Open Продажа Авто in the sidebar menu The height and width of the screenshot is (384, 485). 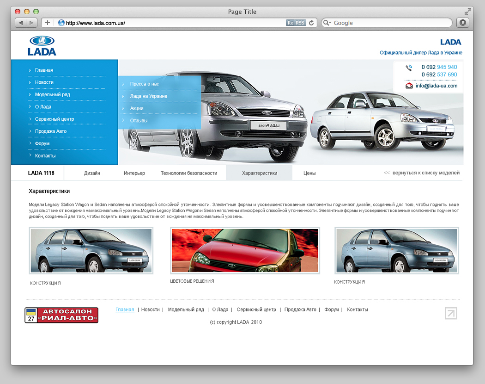(51, 131)
